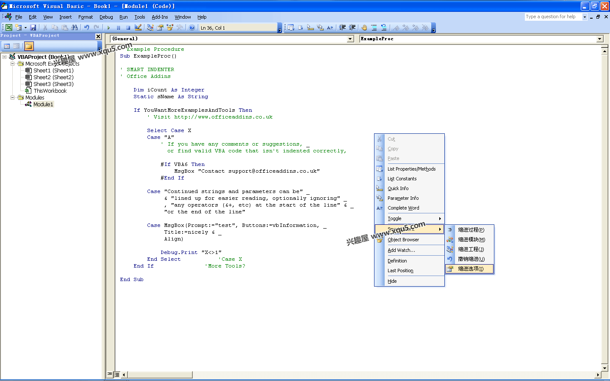Open the Tools menu
Image resolution: width=610 pixels, height=381 pixels.
140,17
